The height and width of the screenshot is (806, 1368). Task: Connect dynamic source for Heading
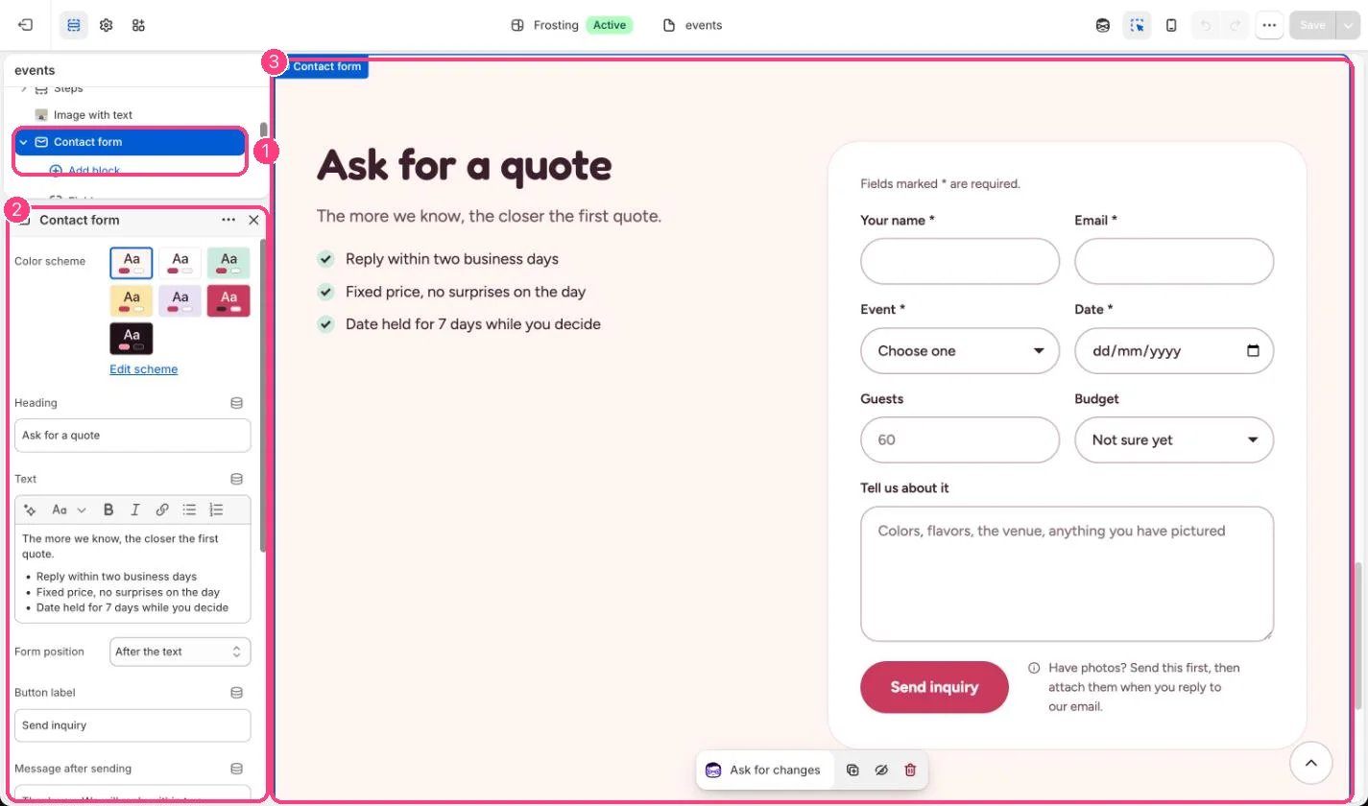click(236, 403)
